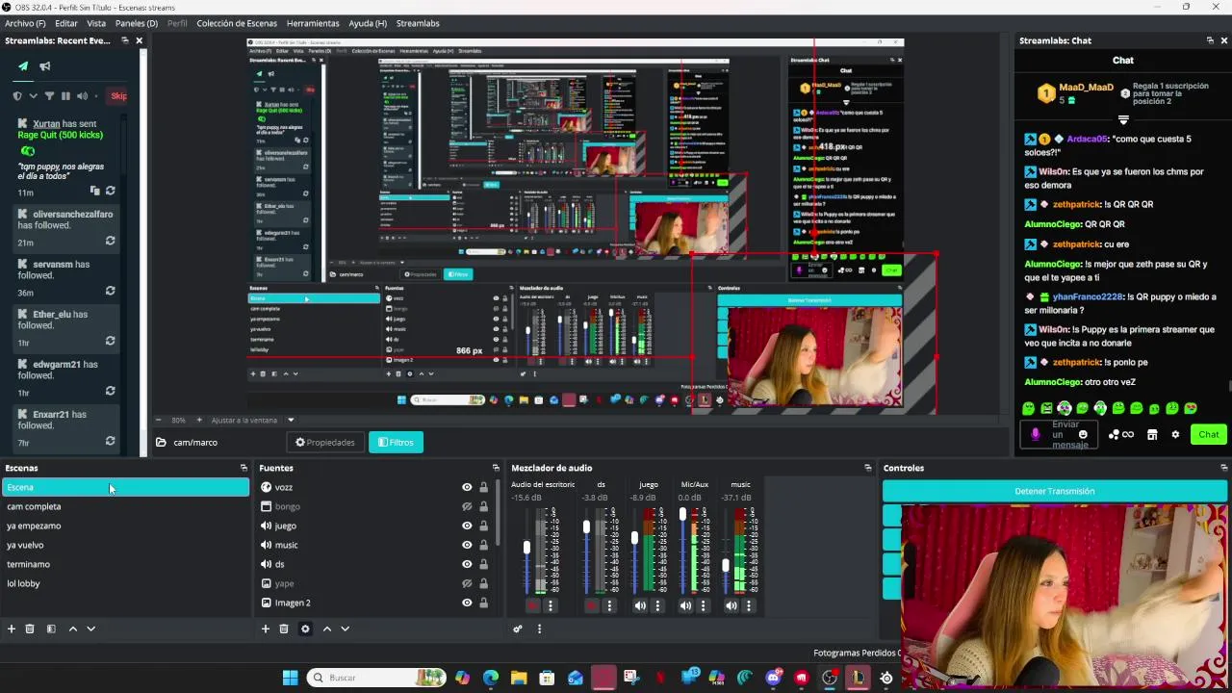
Task: Open Filtros for cam/marco source
Action: point(396,443)
